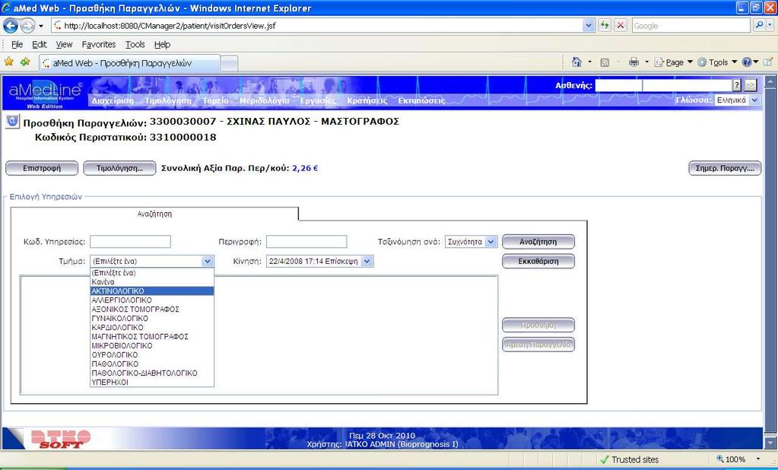Image resolution: width=778 pixels, height=470 pixels.
Task: Open a new blank browser tab
Action: pos(229,63)
